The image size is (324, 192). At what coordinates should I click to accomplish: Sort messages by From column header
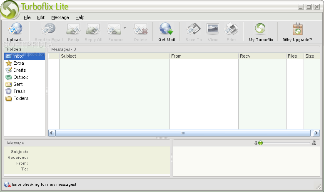coord(204,56)
